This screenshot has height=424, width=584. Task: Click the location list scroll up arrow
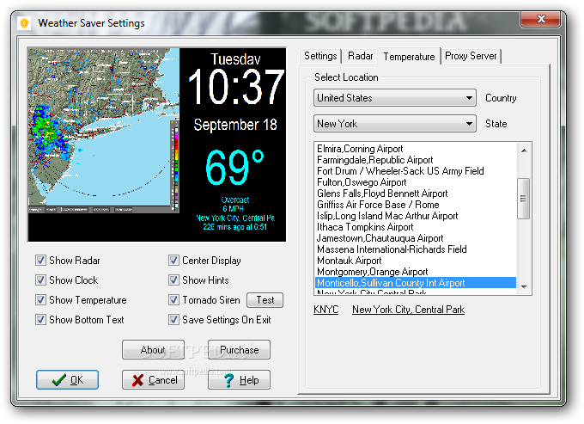point(524,151)
